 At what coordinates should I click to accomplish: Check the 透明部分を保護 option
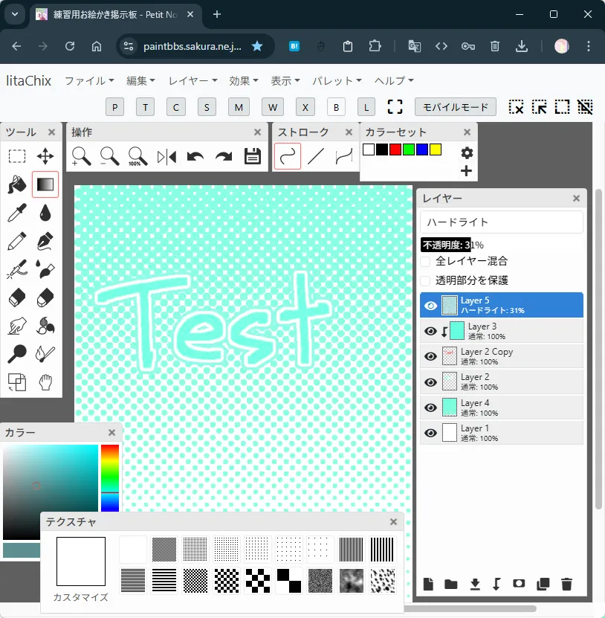point(425,281)
